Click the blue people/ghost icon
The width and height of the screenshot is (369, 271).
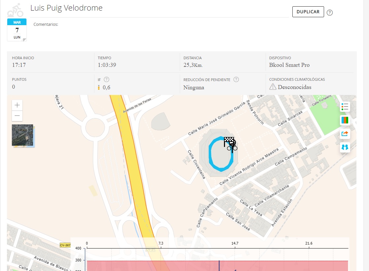click(x=345, y=147)
